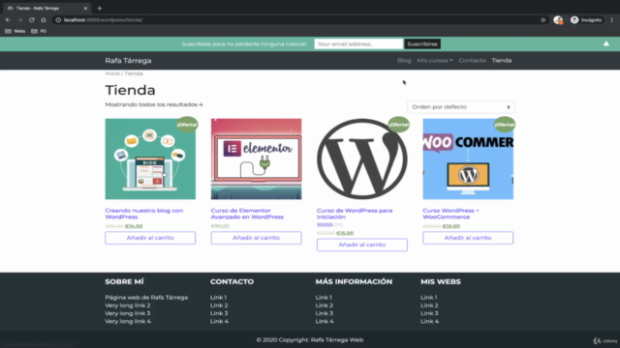Open Página web de Rafa Tárrega footer link

pyautogui.click(x=146, y=298)
